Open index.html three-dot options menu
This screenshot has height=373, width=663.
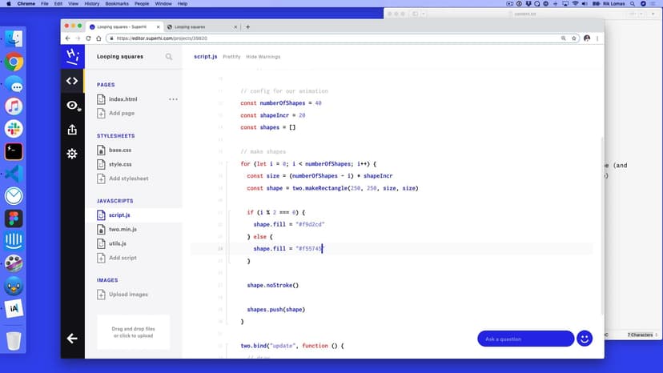pos(173,99)
